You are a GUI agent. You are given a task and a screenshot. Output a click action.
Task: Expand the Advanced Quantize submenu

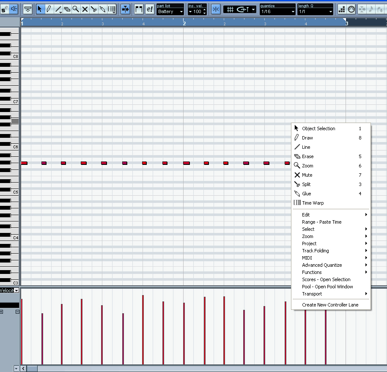331,265
